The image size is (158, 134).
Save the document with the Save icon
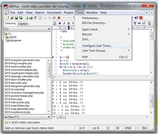(16, 18)
